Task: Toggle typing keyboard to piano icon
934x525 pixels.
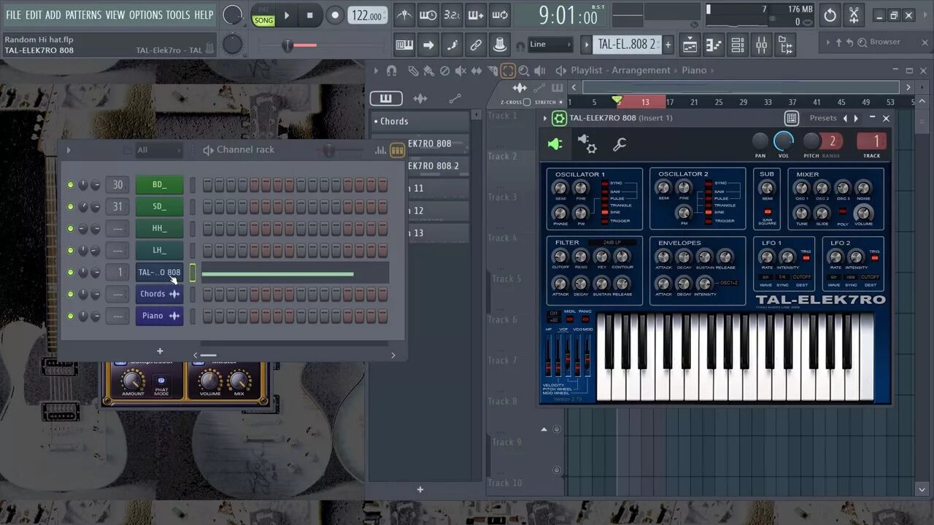Action: tap(404, 45)
